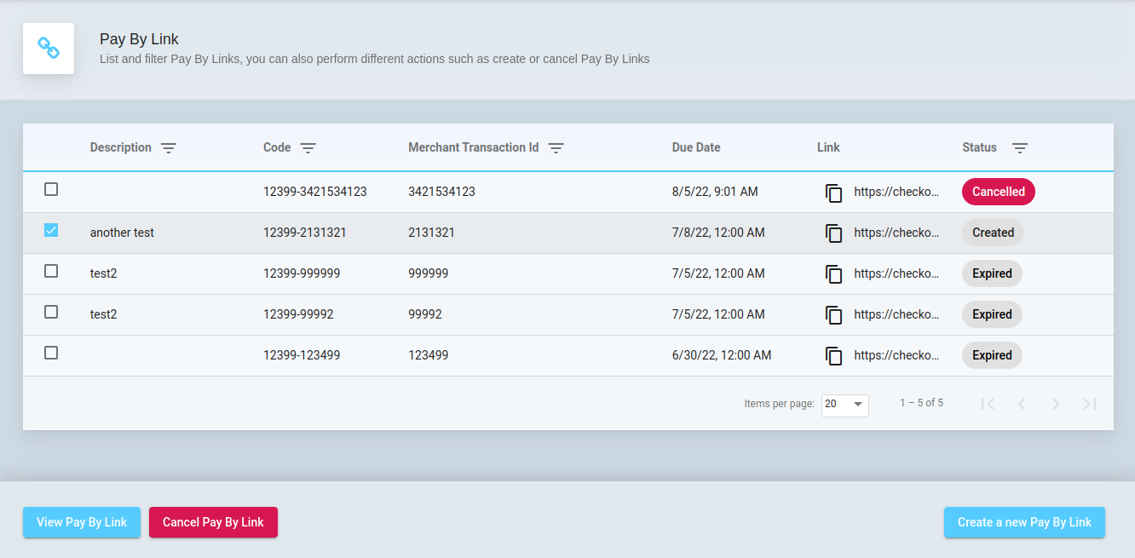Open the Status column filter icon
This screenshot has height=558, width=1135.
[1019, 148]
